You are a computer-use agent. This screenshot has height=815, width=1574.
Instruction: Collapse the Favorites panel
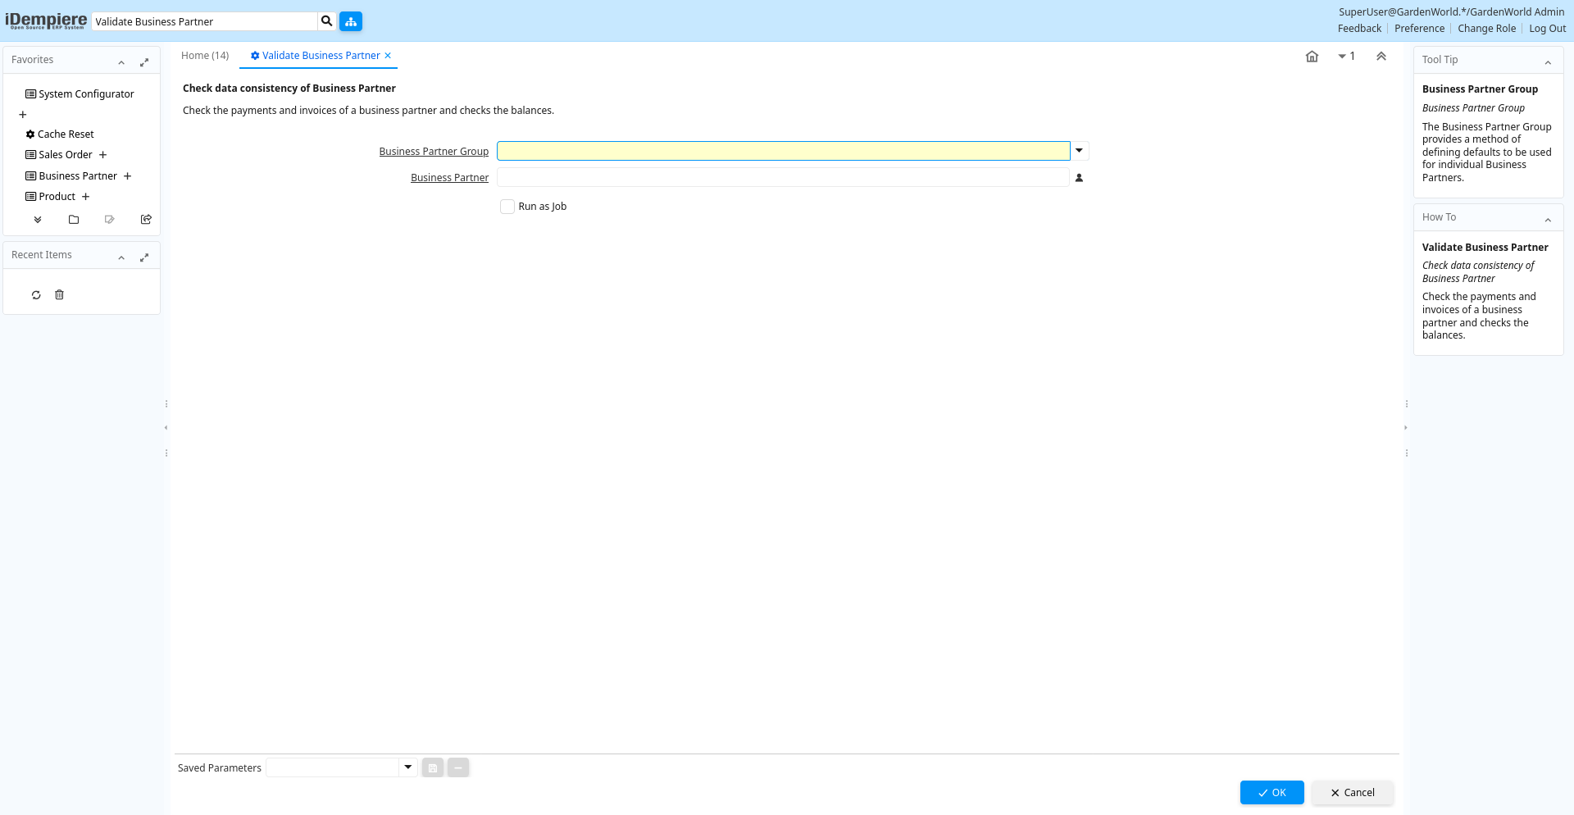[x=121, y=62]
